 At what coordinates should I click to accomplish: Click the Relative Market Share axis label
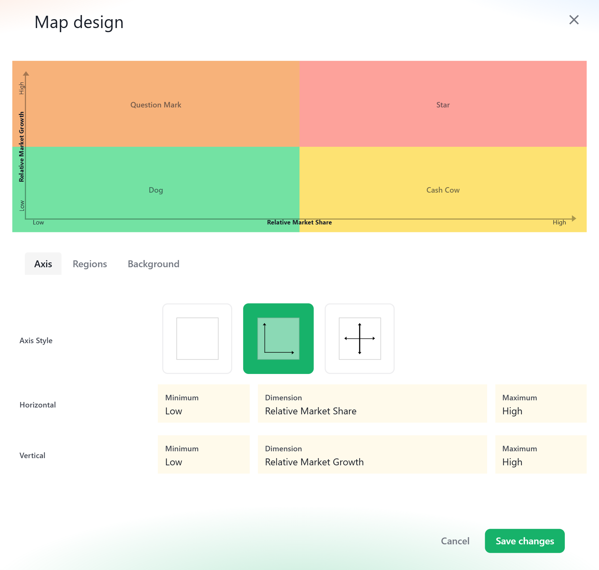coord(299,222)
